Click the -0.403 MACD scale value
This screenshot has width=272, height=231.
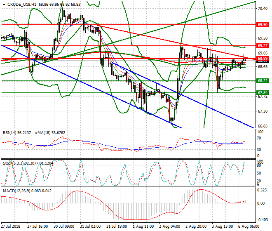[262, 220]
